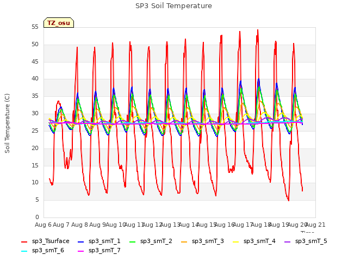Click the 55 y-axis tick label

pos(35,27)
